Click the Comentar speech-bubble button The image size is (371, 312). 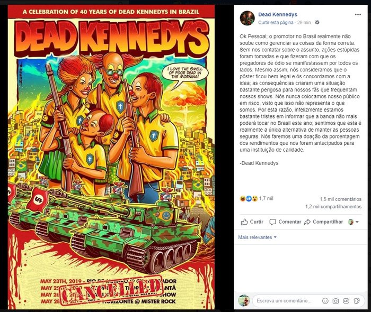tap(285, 222)
